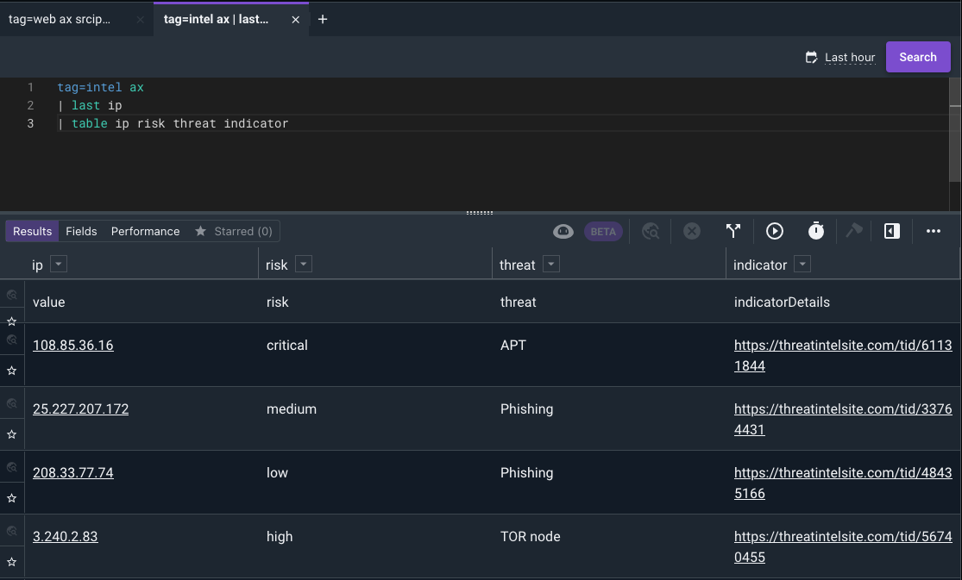Viewport: 962px width, 580px height.
Task: Click the low risk cell
Action: tap(277, 473)
